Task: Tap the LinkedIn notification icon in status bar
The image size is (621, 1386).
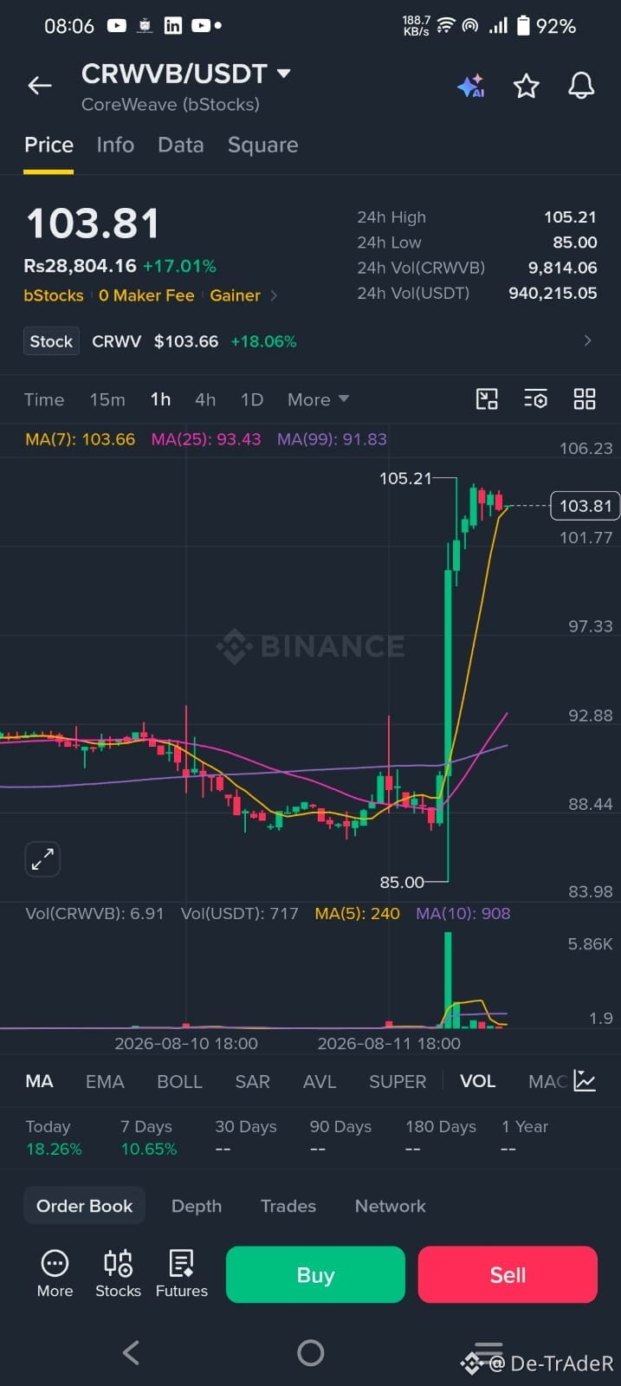Action: [x=173, y=26]
